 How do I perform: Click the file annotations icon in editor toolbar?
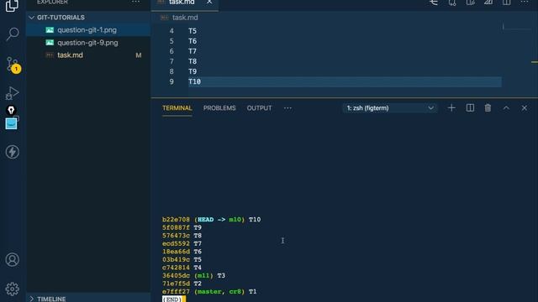coord(488,3)
